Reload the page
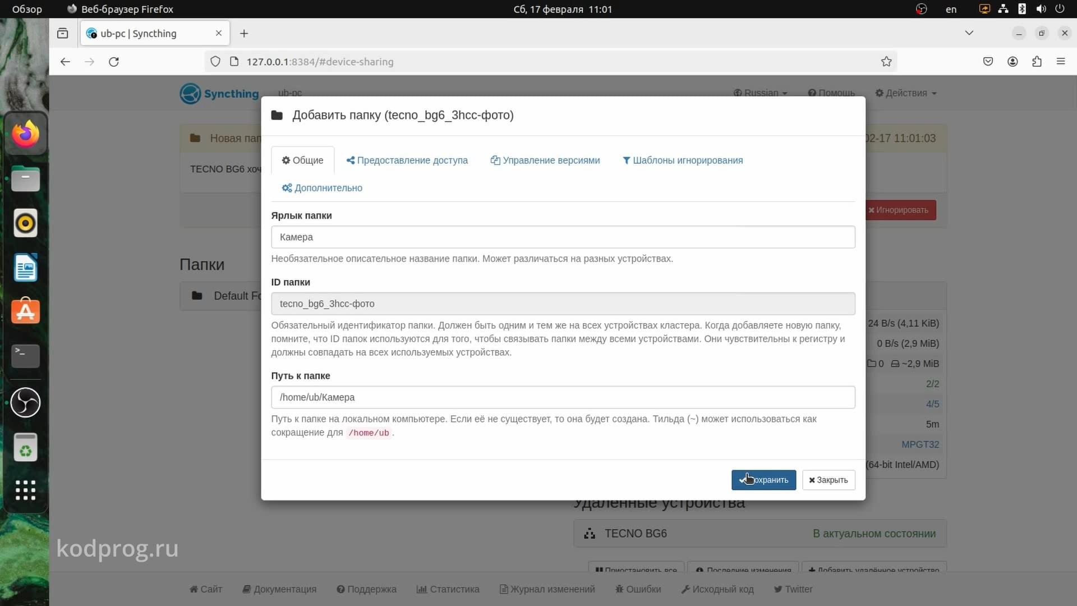Screen dimensions: 1077x606 [114, 62]
